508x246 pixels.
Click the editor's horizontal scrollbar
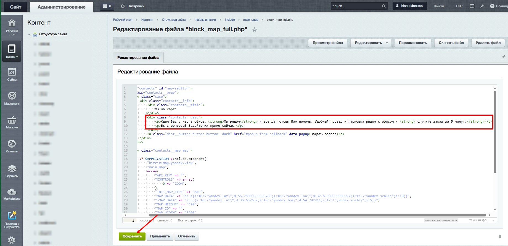pyautogui.click(x=317, y=215)
